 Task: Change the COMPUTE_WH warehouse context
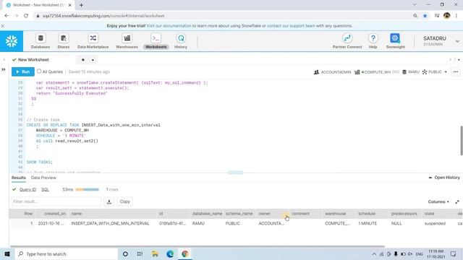(377, 72)
